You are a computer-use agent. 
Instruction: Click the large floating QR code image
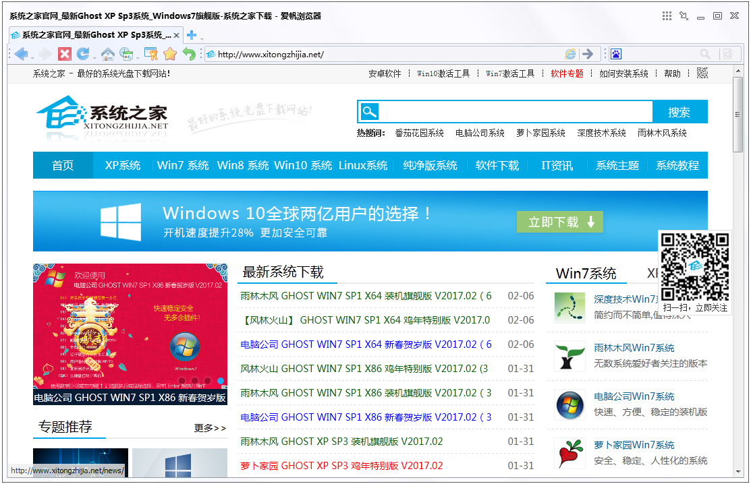pos(695,267)
